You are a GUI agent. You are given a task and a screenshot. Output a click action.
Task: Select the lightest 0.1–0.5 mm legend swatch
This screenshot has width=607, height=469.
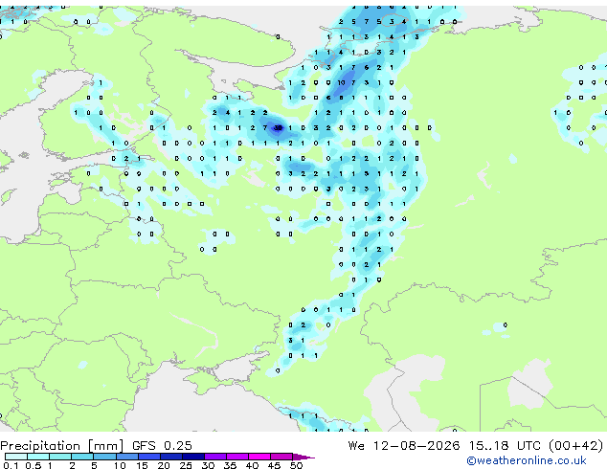[x=16, y=457]
